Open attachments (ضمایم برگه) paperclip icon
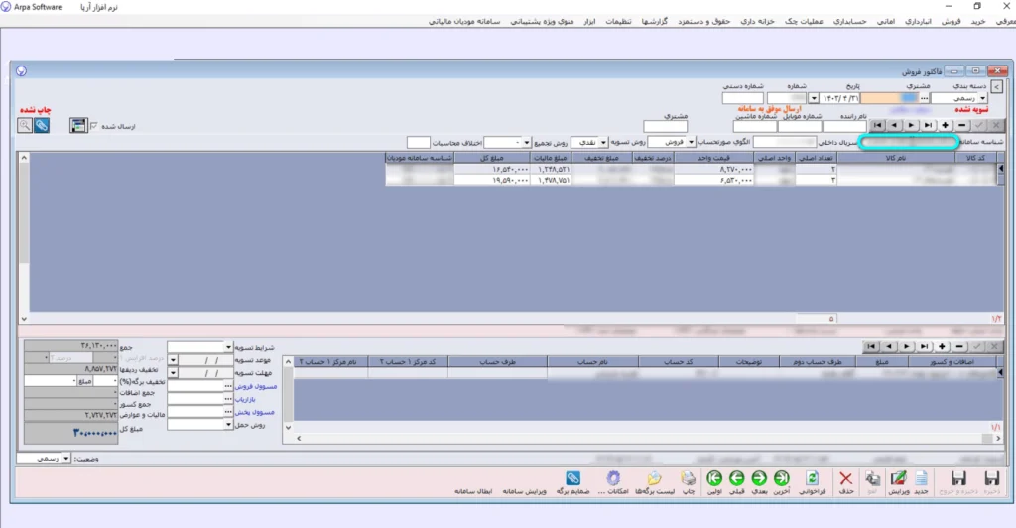 coord(572,479)
